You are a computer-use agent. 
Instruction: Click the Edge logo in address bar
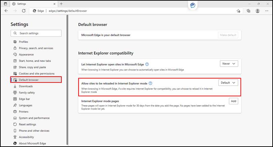(x=34, y=11)
